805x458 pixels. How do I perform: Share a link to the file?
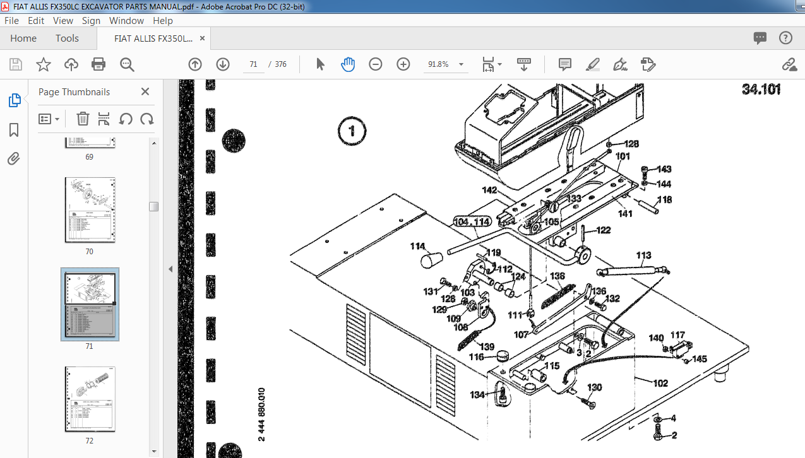pos(789,64)
